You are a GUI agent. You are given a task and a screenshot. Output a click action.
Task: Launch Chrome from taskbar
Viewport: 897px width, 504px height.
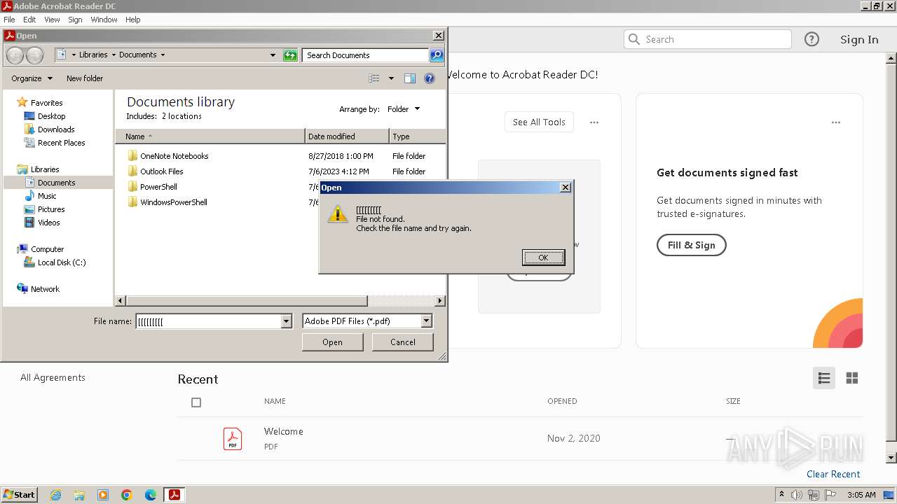tap(127, 495)
